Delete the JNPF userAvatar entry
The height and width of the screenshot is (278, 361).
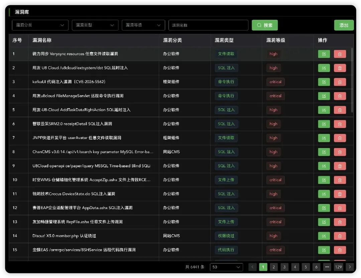pyautogui.click(x=340, y=138)
